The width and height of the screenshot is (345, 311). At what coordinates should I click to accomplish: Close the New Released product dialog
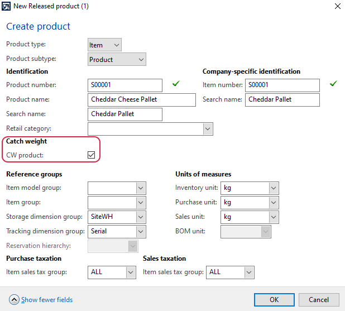tap(338, 6)
